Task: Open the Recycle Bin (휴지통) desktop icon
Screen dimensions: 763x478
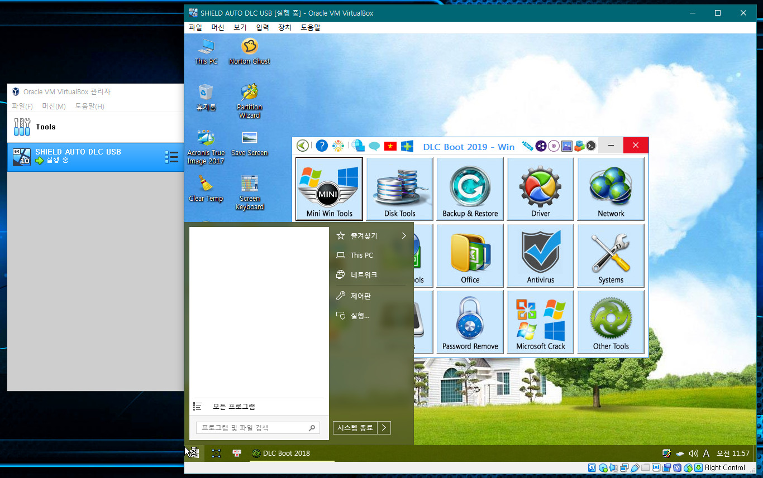Action: pos(206,97)
